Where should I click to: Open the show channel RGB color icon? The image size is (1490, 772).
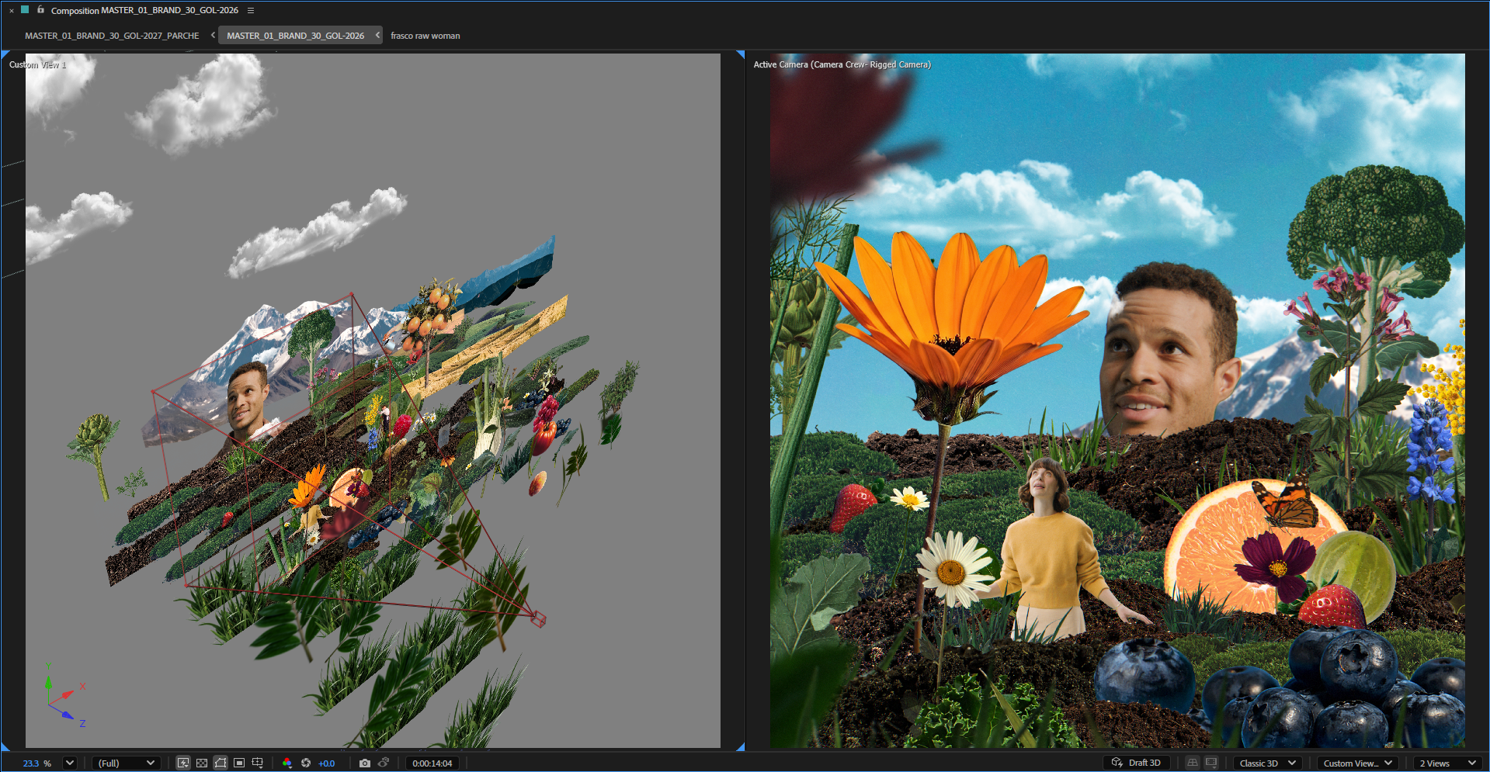[x=287, y=763]
